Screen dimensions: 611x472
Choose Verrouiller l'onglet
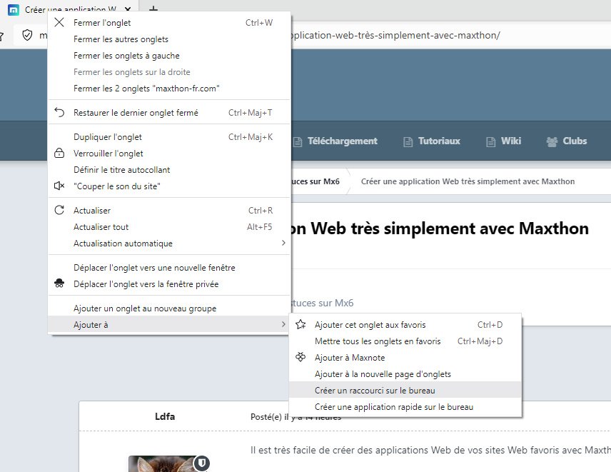(169, 154)
